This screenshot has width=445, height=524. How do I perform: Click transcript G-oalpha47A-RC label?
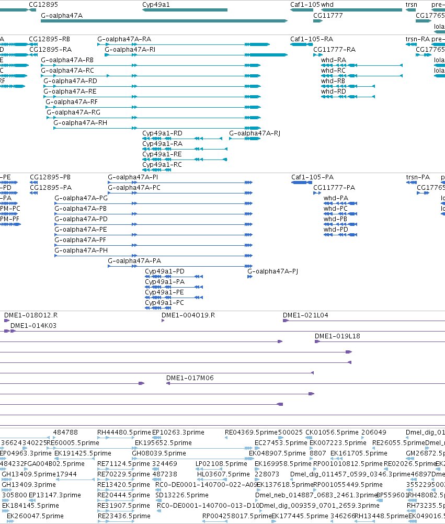click(x=67, y=71)
